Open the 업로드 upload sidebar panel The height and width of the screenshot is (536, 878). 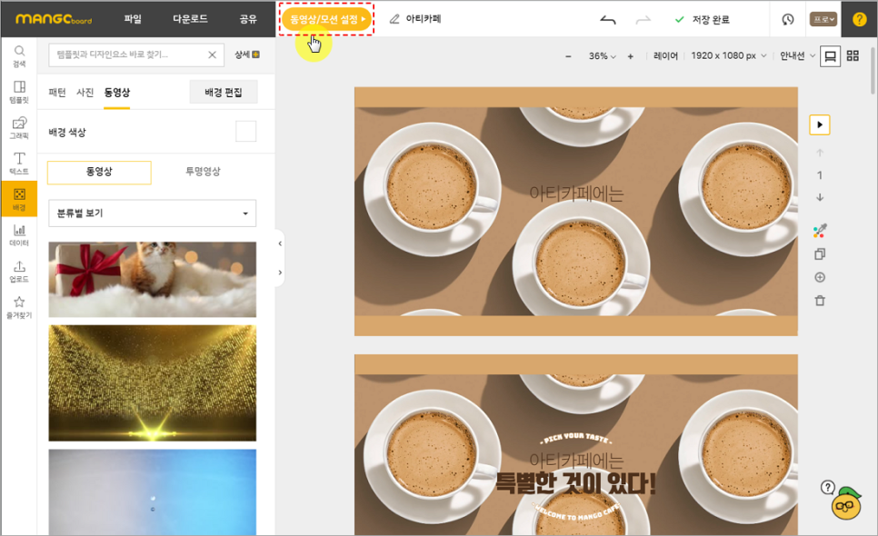[x=19, y=272]
